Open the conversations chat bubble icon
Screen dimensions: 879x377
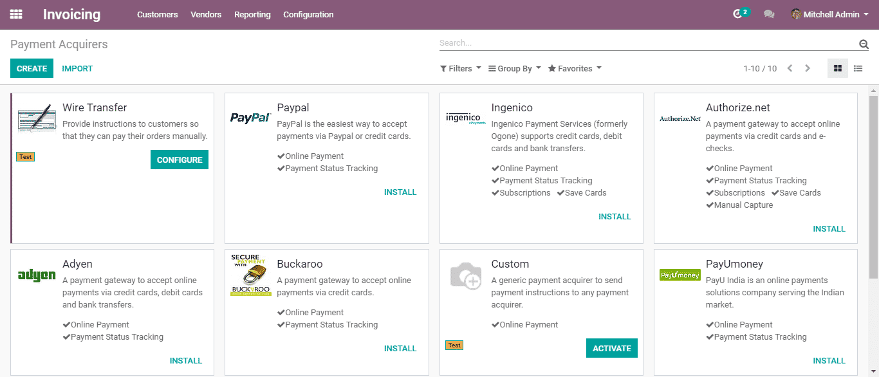pos(769,14)
